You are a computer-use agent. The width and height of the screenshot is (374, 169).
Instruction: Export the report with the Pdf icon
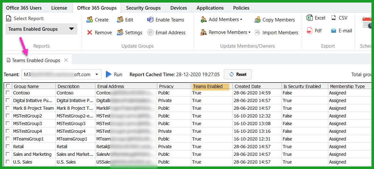click(310, 31)
